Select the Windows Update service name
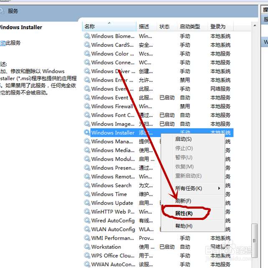268x268 pixels. (x=112, y=203)
